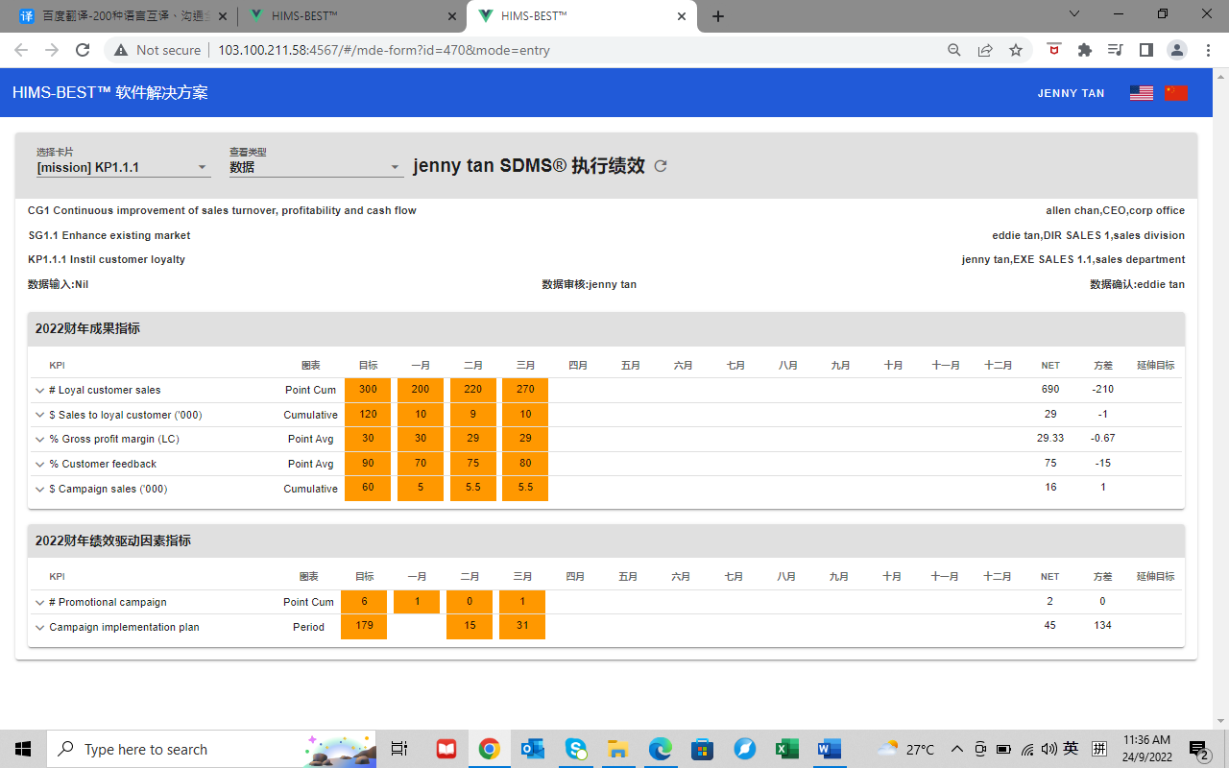Open a new browser tab
This screenshot has width=1229, height=768.
(x=718, y=16)
